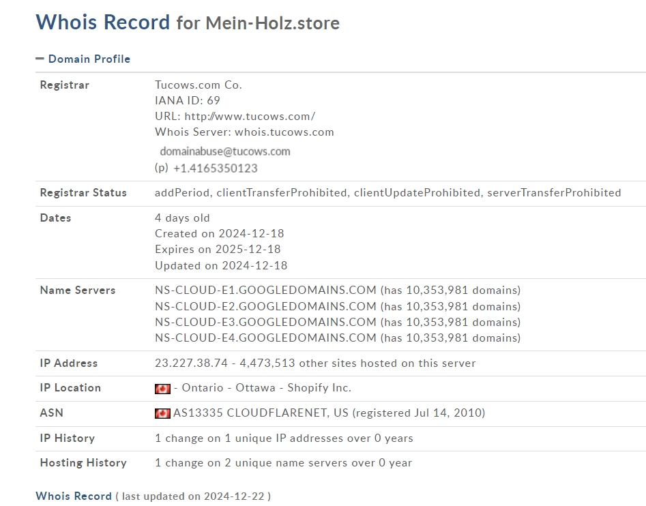Image resolution: width=646 pixels, height=506 pixels.
Task: Click the Registrar row label
Action: click(65, 85)
